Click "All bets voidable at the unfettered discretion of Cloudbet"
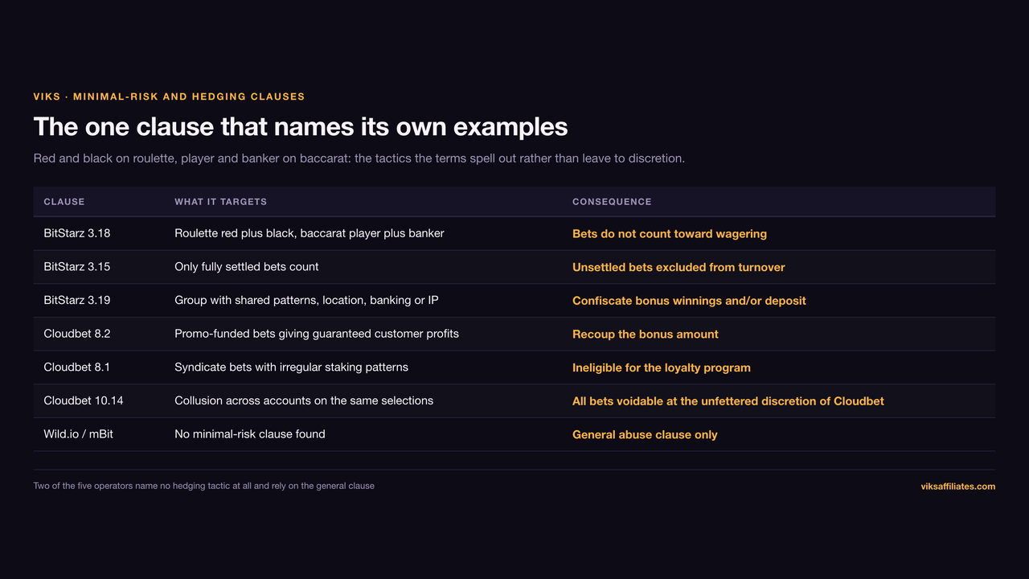The width and height of the screenshot is (1029, 579). pos(728,401)
